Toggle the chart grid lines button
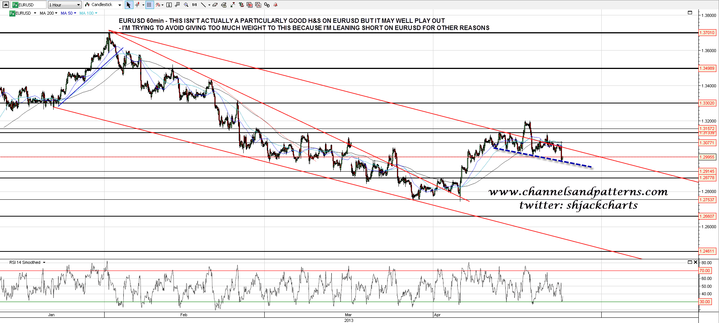719x323 pixels. point(149,5)
